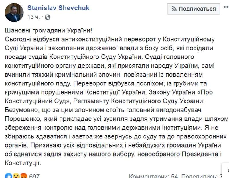
Task: Open Stanislav Shevchuk's profile photo
Action: point(14,13)
